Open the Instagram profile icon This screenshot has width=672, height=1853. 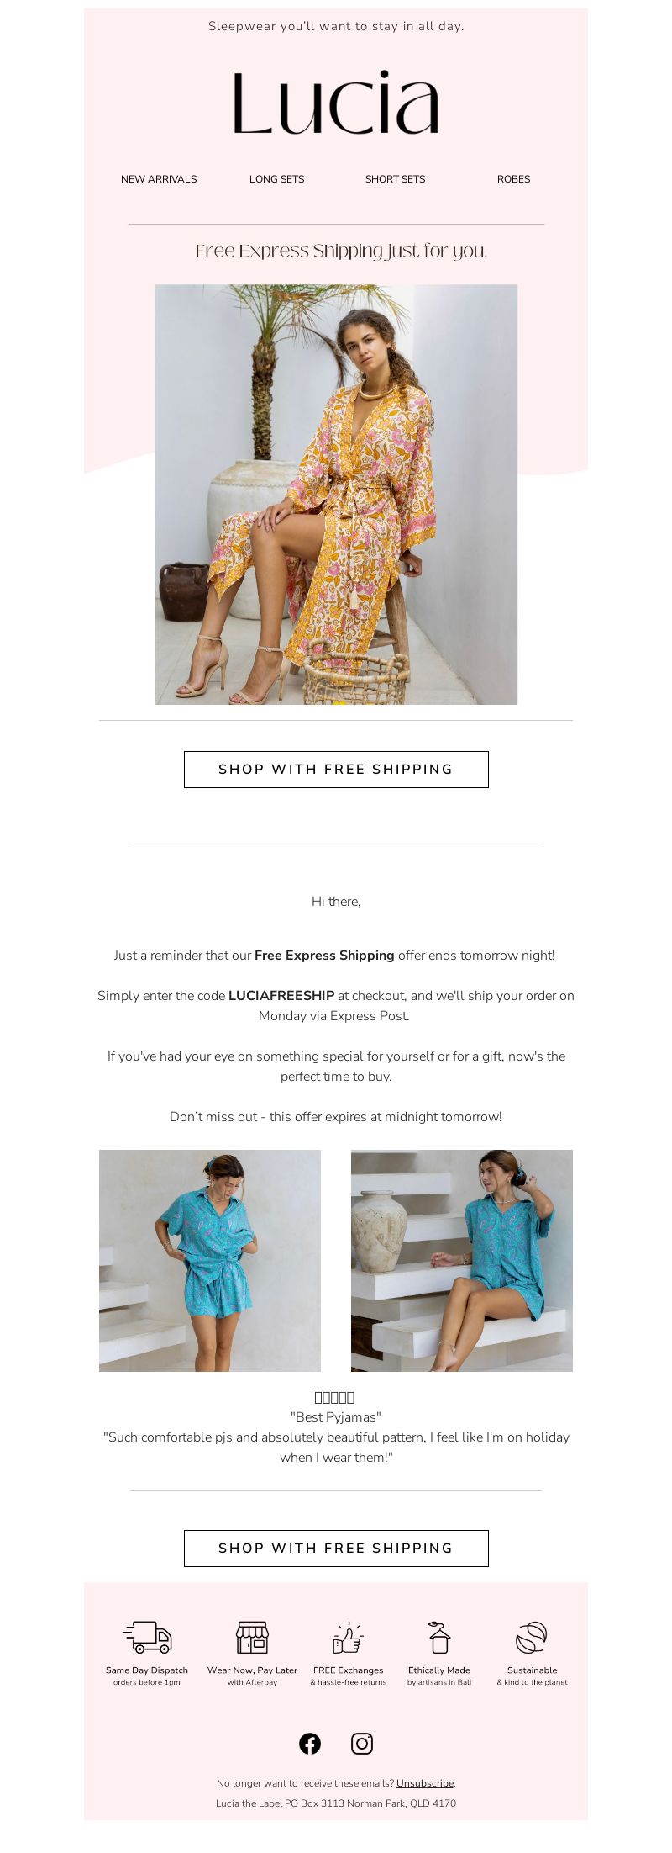(x=362, y=1744)
